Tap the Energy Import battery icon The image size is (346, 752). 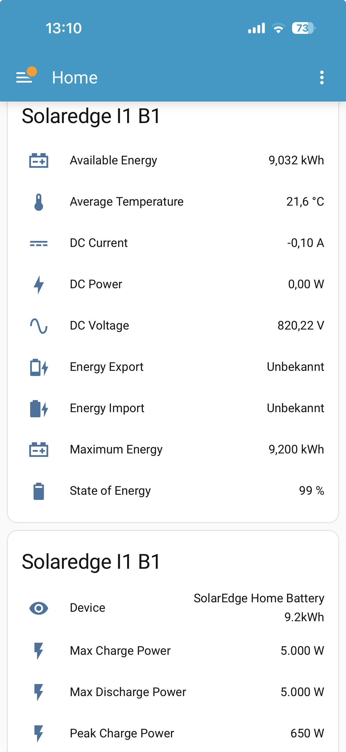[x=38, y=408]
